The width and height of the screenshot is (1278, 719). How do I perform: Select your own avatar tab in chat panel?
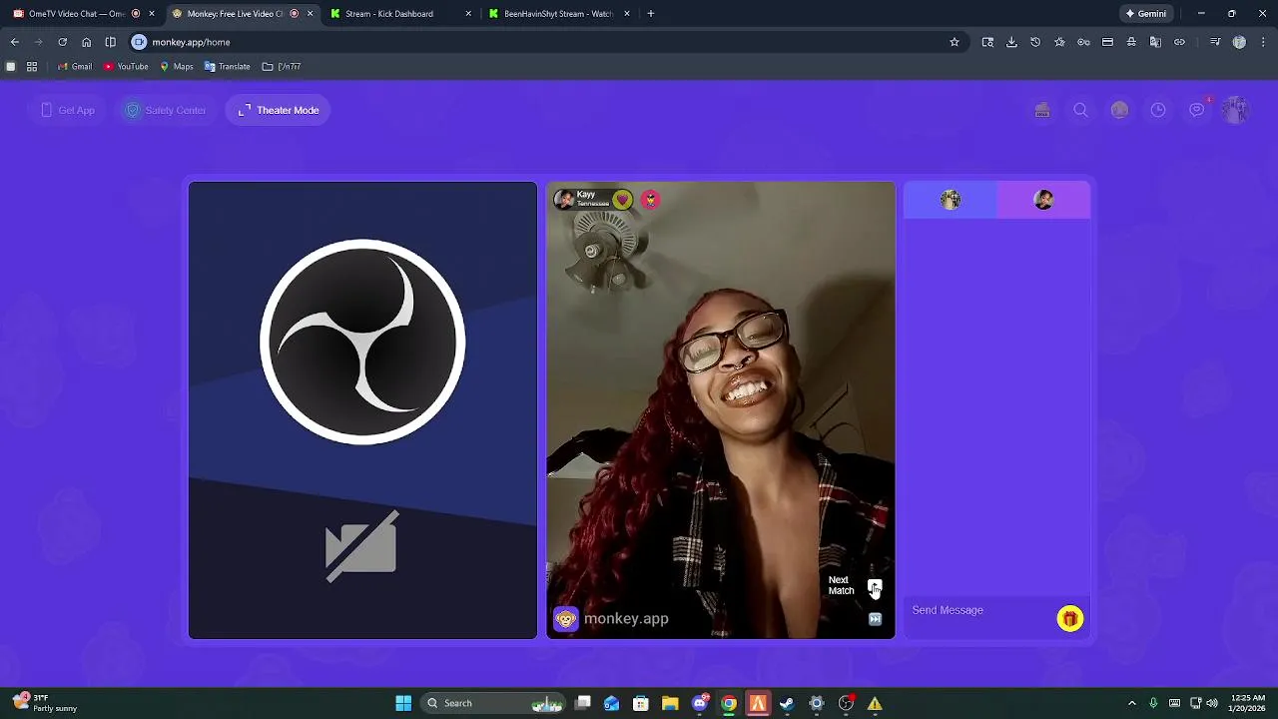(951, 200)
